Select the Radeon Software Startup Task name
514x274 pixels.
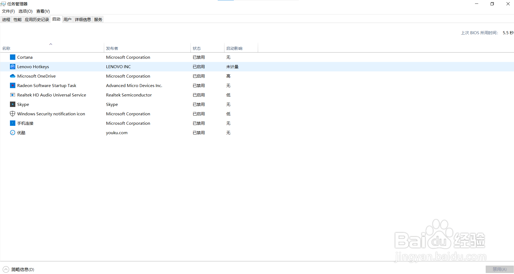pyautogui.click(x=47, y=85)
